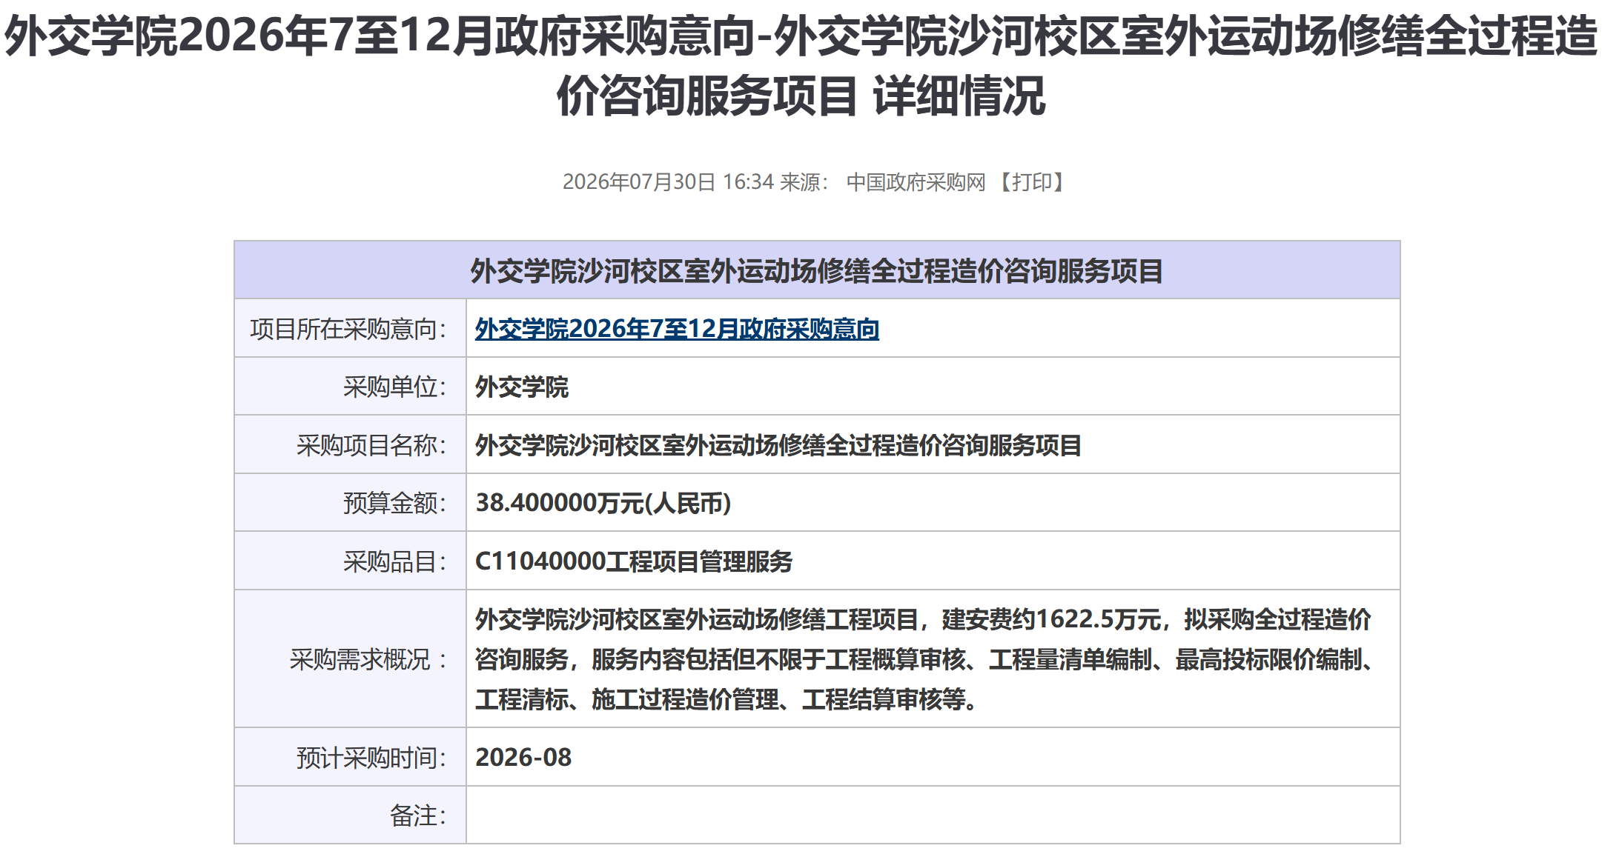Screen dimensions: 1602x854
Task: Click the page title heading 外交学院2026年7至12月政府采购意向
Action: pos(801,65)
